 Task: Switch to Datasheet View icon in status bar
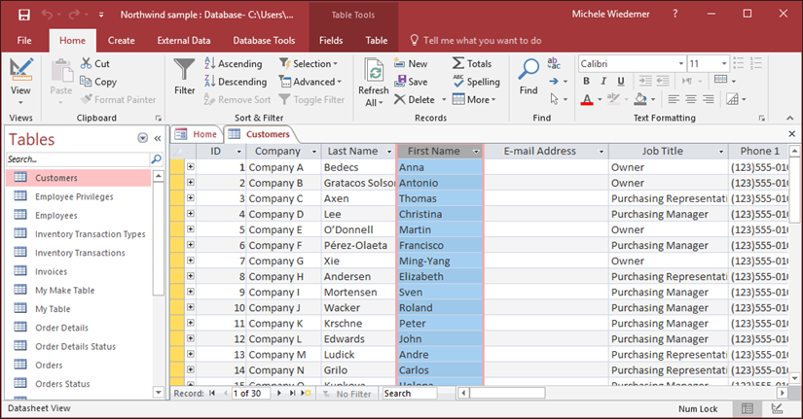point(748,408)
